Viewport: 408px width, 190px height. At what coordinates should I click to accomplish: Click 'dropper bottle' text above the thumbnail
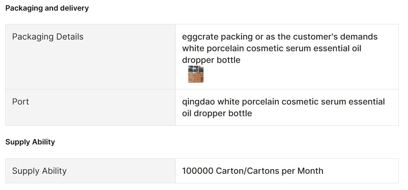coord(211,60)
